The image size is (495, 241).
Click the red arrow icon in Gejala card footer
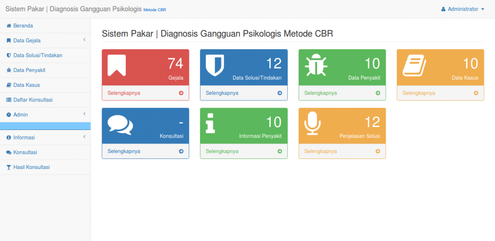coord(181,93)
